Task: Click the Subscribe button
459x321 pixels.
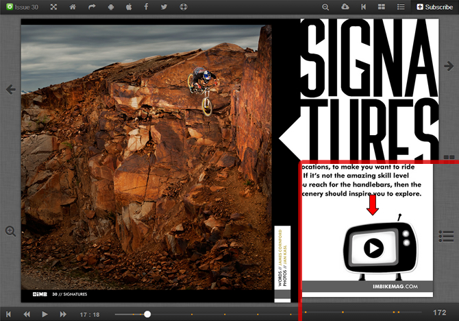Action: point(435,7)
